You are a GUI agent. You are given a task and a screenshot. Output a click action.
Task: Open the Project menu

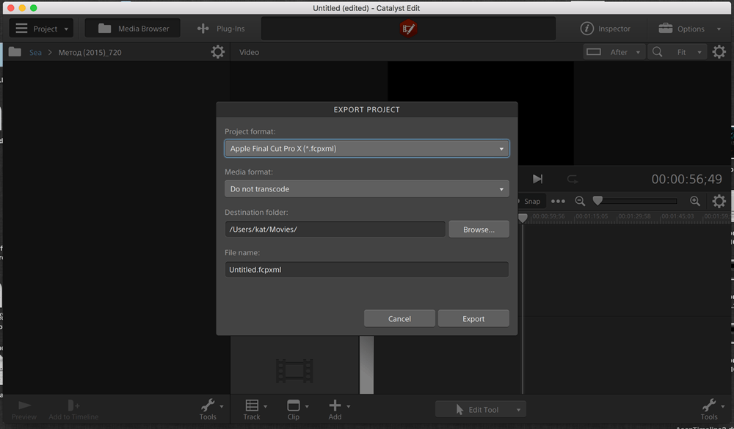click(41, 29)
